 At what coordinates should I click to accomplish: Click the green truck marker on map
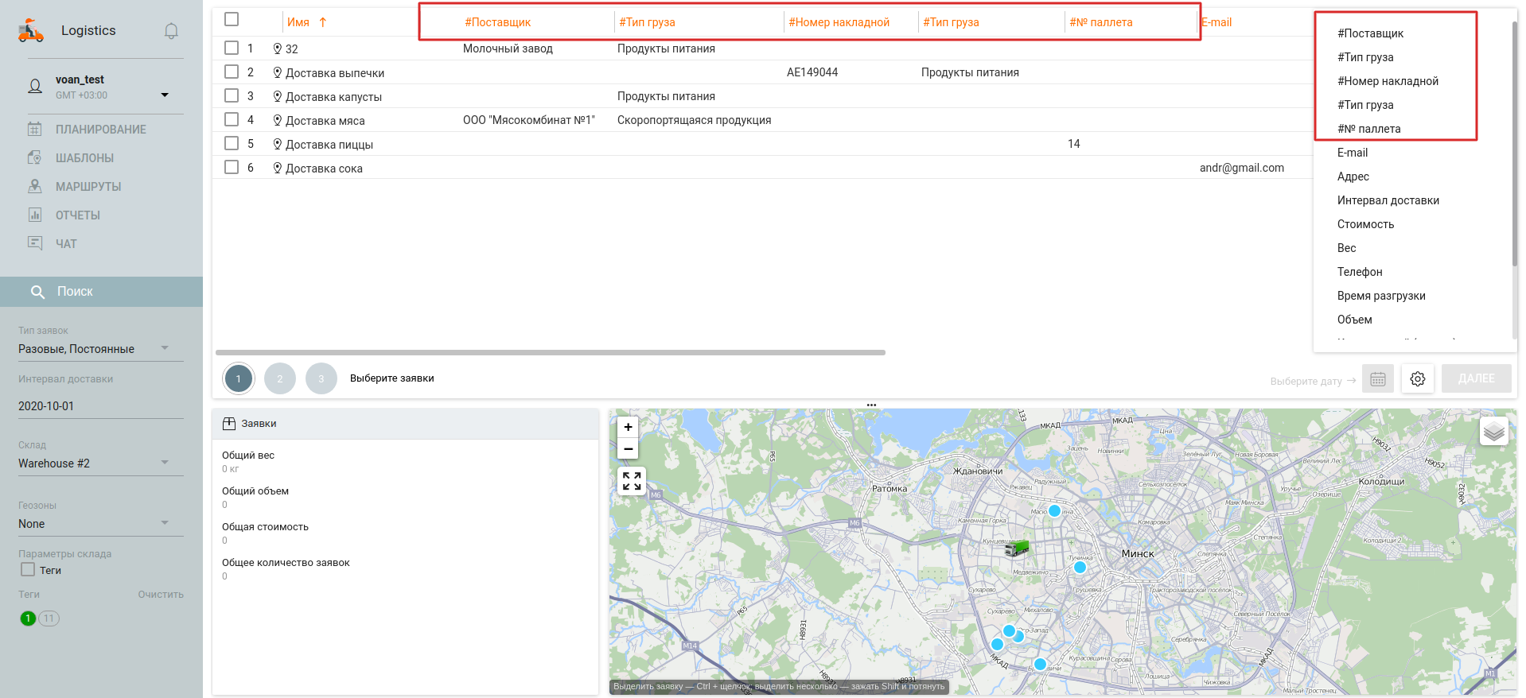tap(1017, 548)
